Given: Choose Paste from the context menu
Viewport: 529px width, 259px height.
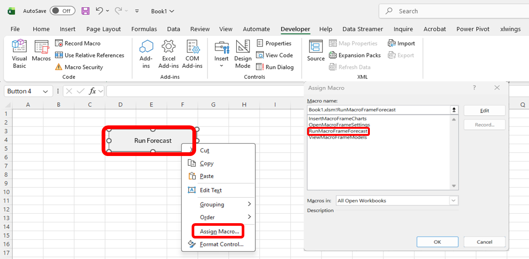Looking at the screenshot, I should 218,176.
